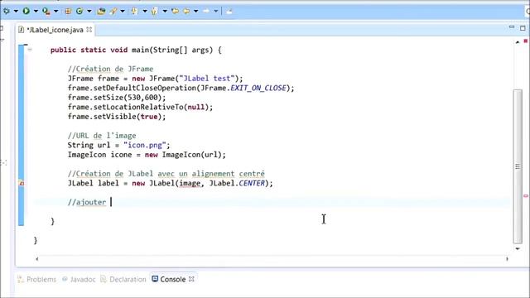530x298 pixels.
Task: Run the program with green Run button
Action: tap(26, 11)
